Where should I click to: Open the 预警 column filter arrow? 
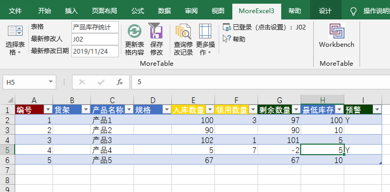(377, 109)
